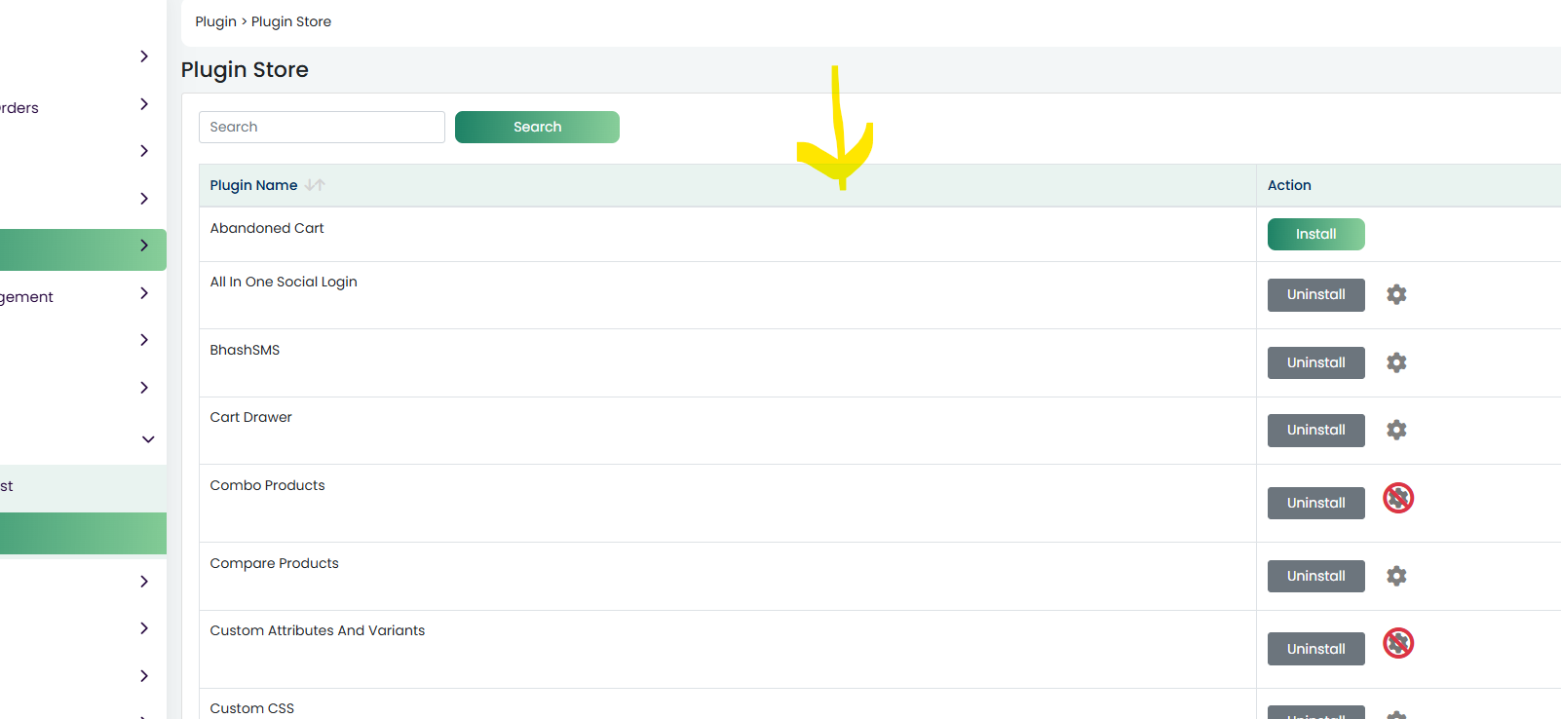Click the green Search button
This screenshot has width=1561, height=719.
click(x=537, y=127)
